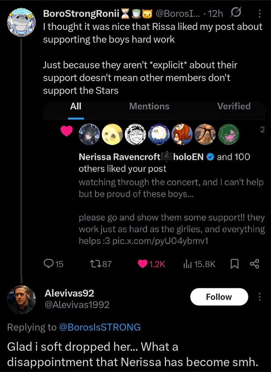Select the Verified tab
The width and height of the screenshot is (271, 372).
tap(234, 106)
